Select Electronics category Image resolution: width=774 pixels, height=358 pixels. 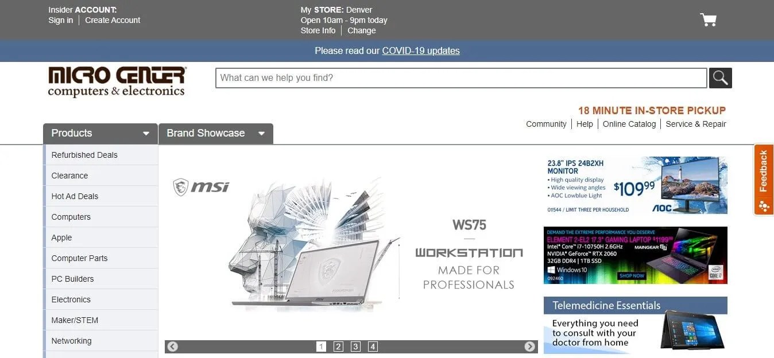click(x=100, y=299)
